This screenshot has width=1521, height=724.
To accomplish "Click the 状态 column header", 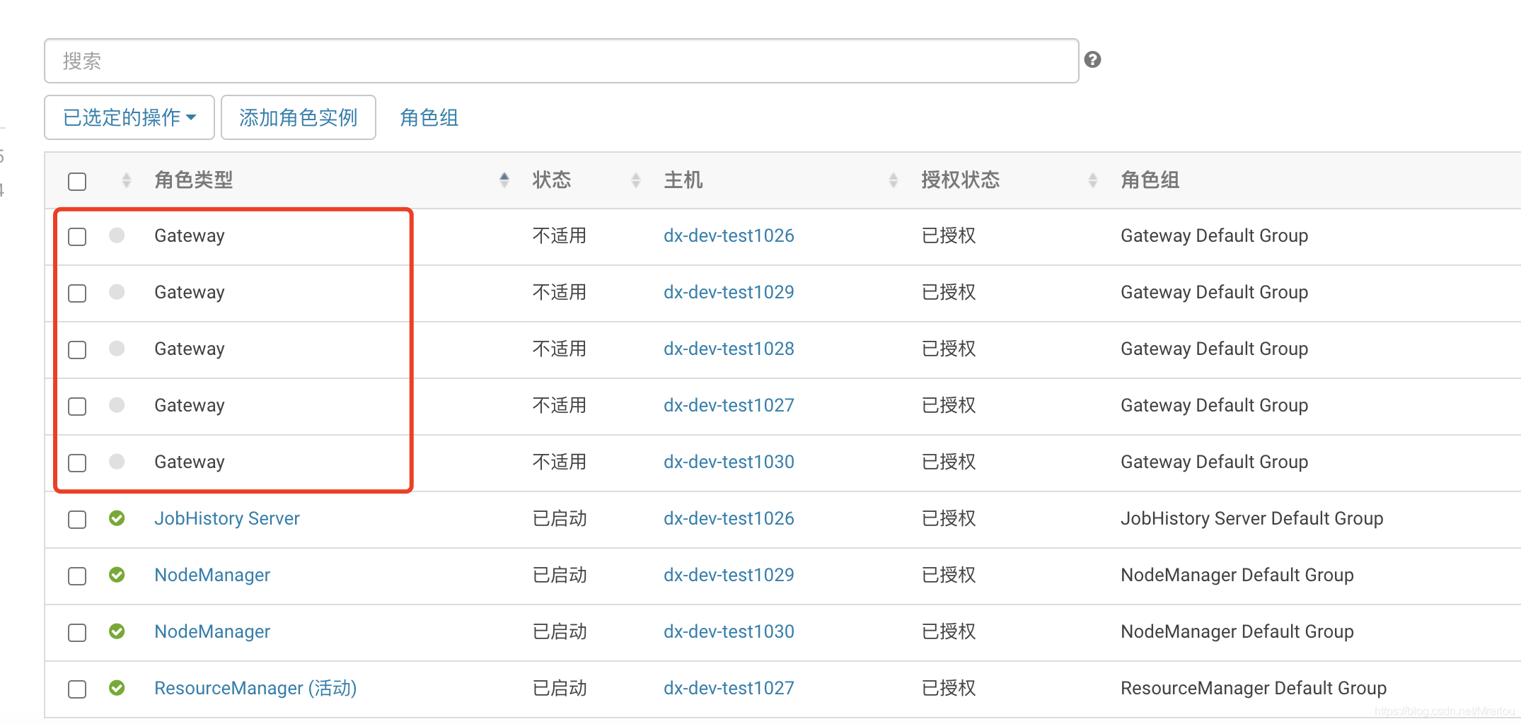I will click(552, 180).
